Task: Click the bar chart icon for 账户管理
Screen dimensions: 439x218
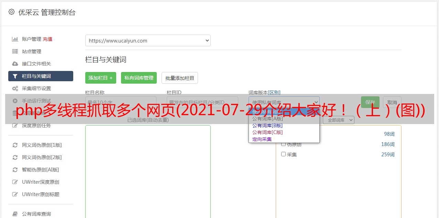Action: pos(15,39)
